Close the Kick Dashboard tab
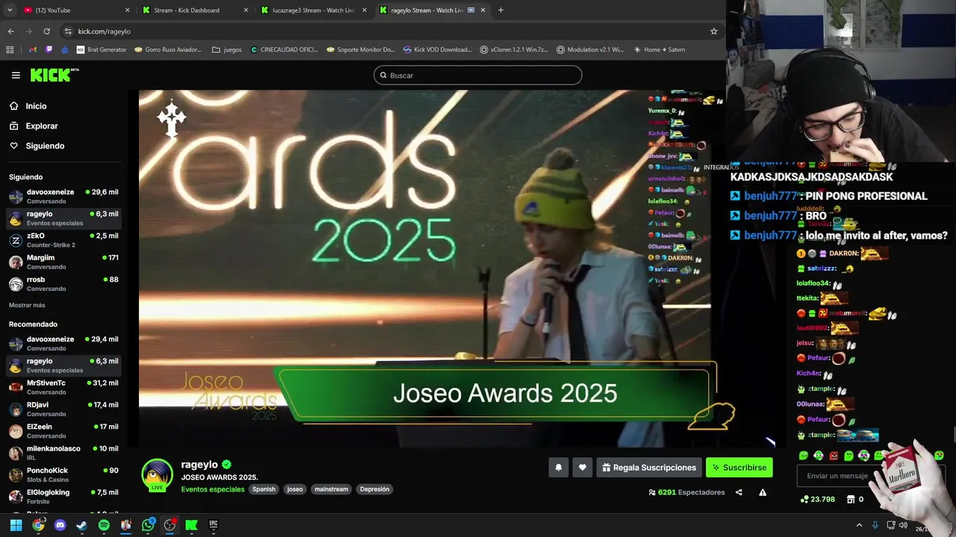The image size is (956, 537). coord(246,10)
